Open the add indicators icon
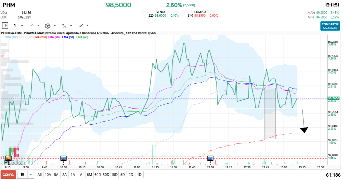Viewport: 344px width, 180px height. tap(64, 25)
